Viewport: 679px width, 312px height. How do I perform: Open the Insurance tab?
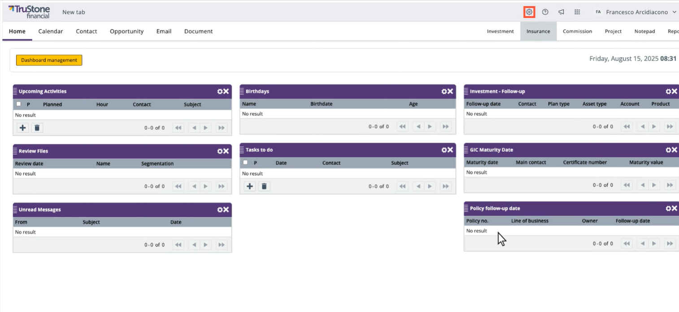tap(538, 31)
